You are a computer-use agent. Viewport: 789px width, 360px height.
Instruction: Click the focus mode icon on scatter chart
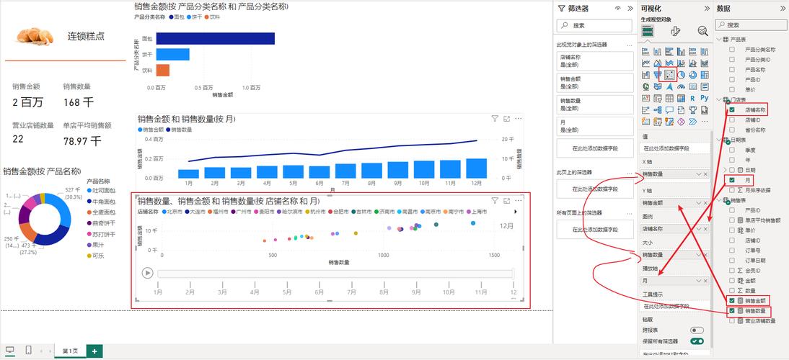[x=506, y=201]
